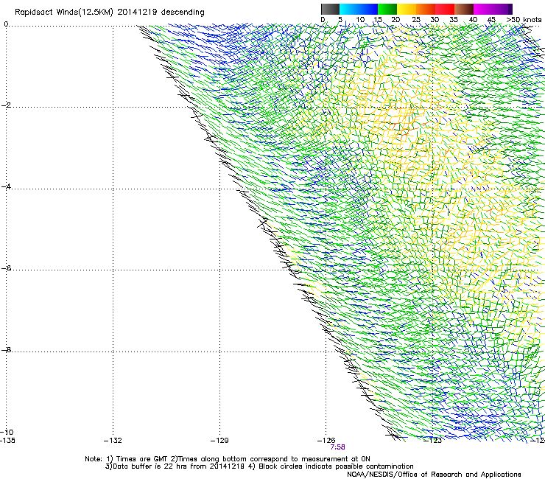Click the NOAA/NESDIS/Office of Research and Applications credit

(434, 474)
